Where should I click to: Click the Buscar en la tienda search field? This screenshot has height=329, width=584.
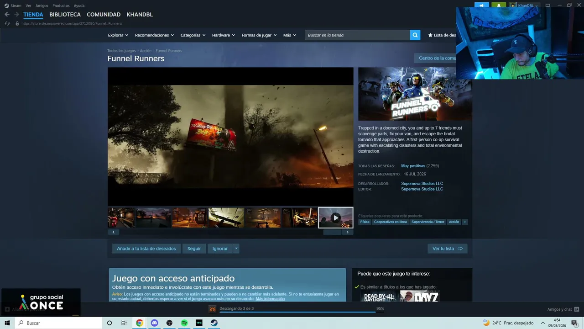357,35
